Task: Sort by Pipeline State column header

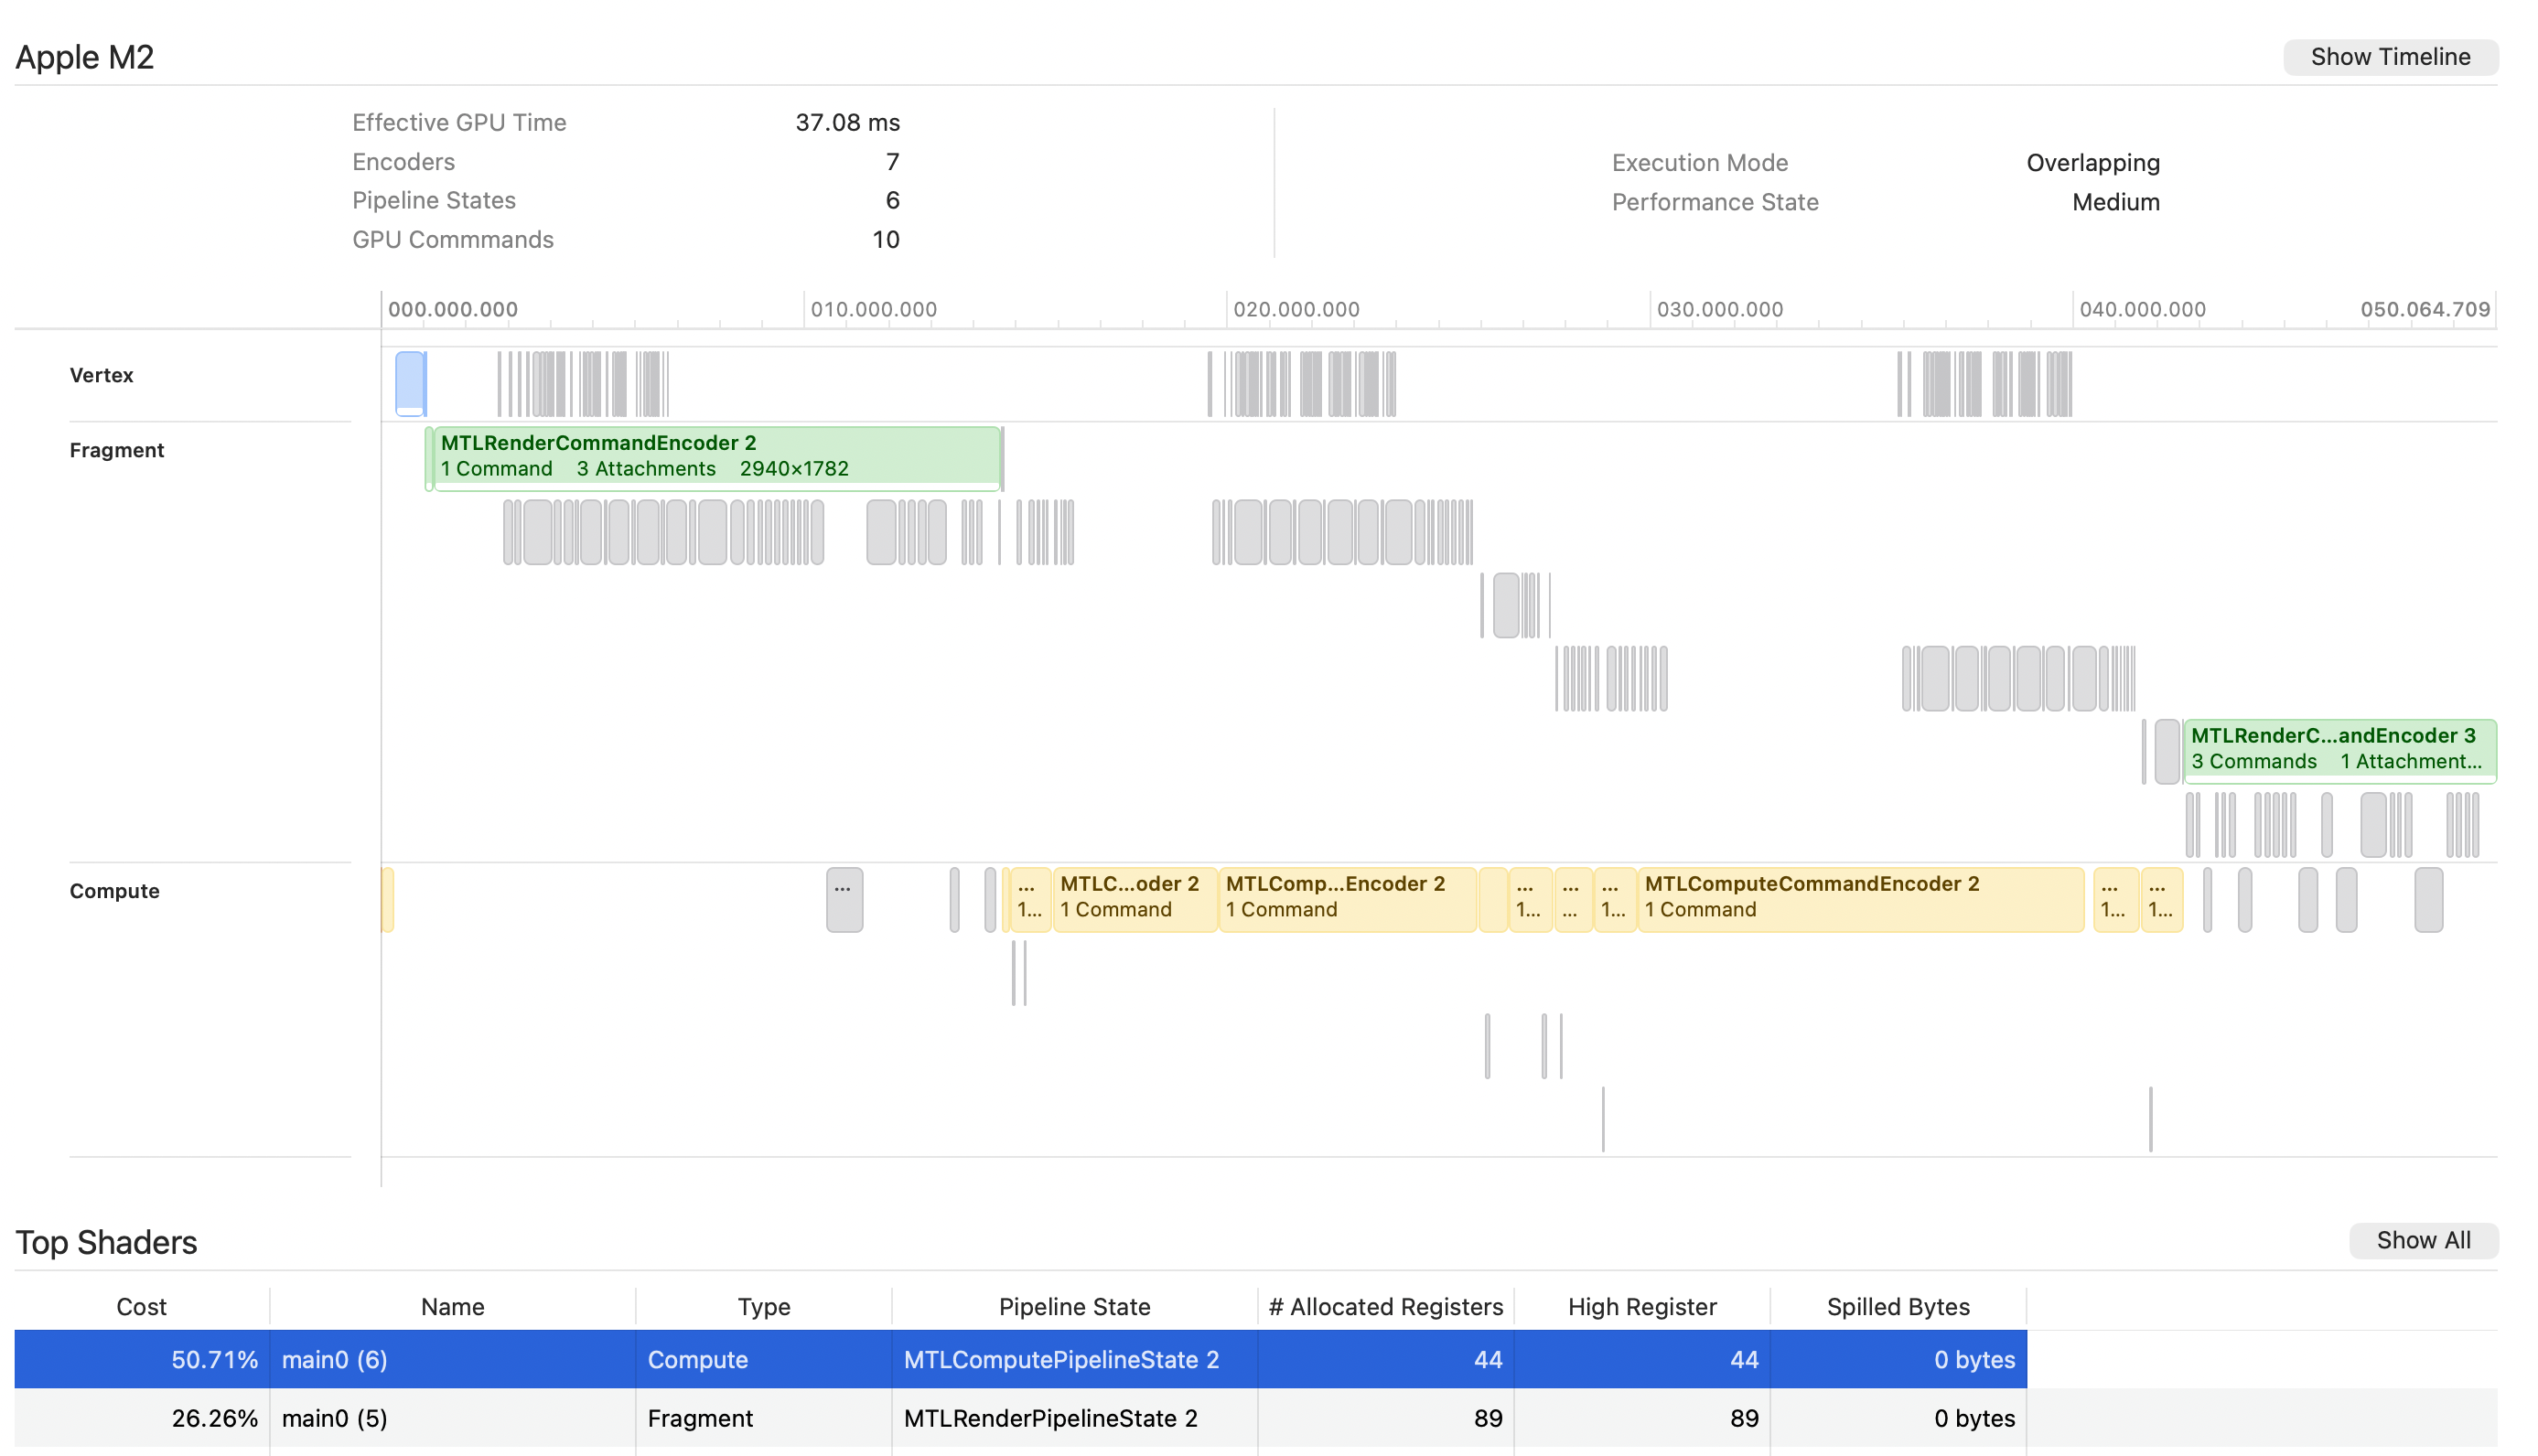Action: [1074, 1307]
